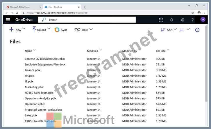Click the notifications bell icon
Screen dimensions: 211x129
(x=171, y=20)
